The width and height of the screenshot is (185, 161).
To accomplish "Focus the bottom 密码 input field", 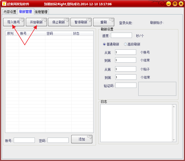I will 58,140.
